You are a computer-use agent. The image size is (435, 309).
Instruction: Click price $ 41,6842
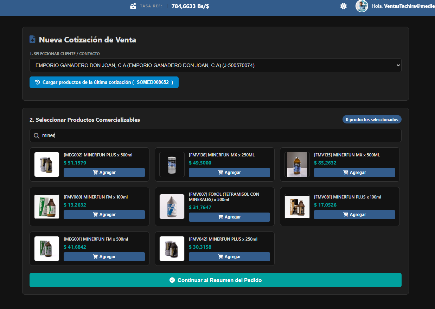click(x=75, y=247)
